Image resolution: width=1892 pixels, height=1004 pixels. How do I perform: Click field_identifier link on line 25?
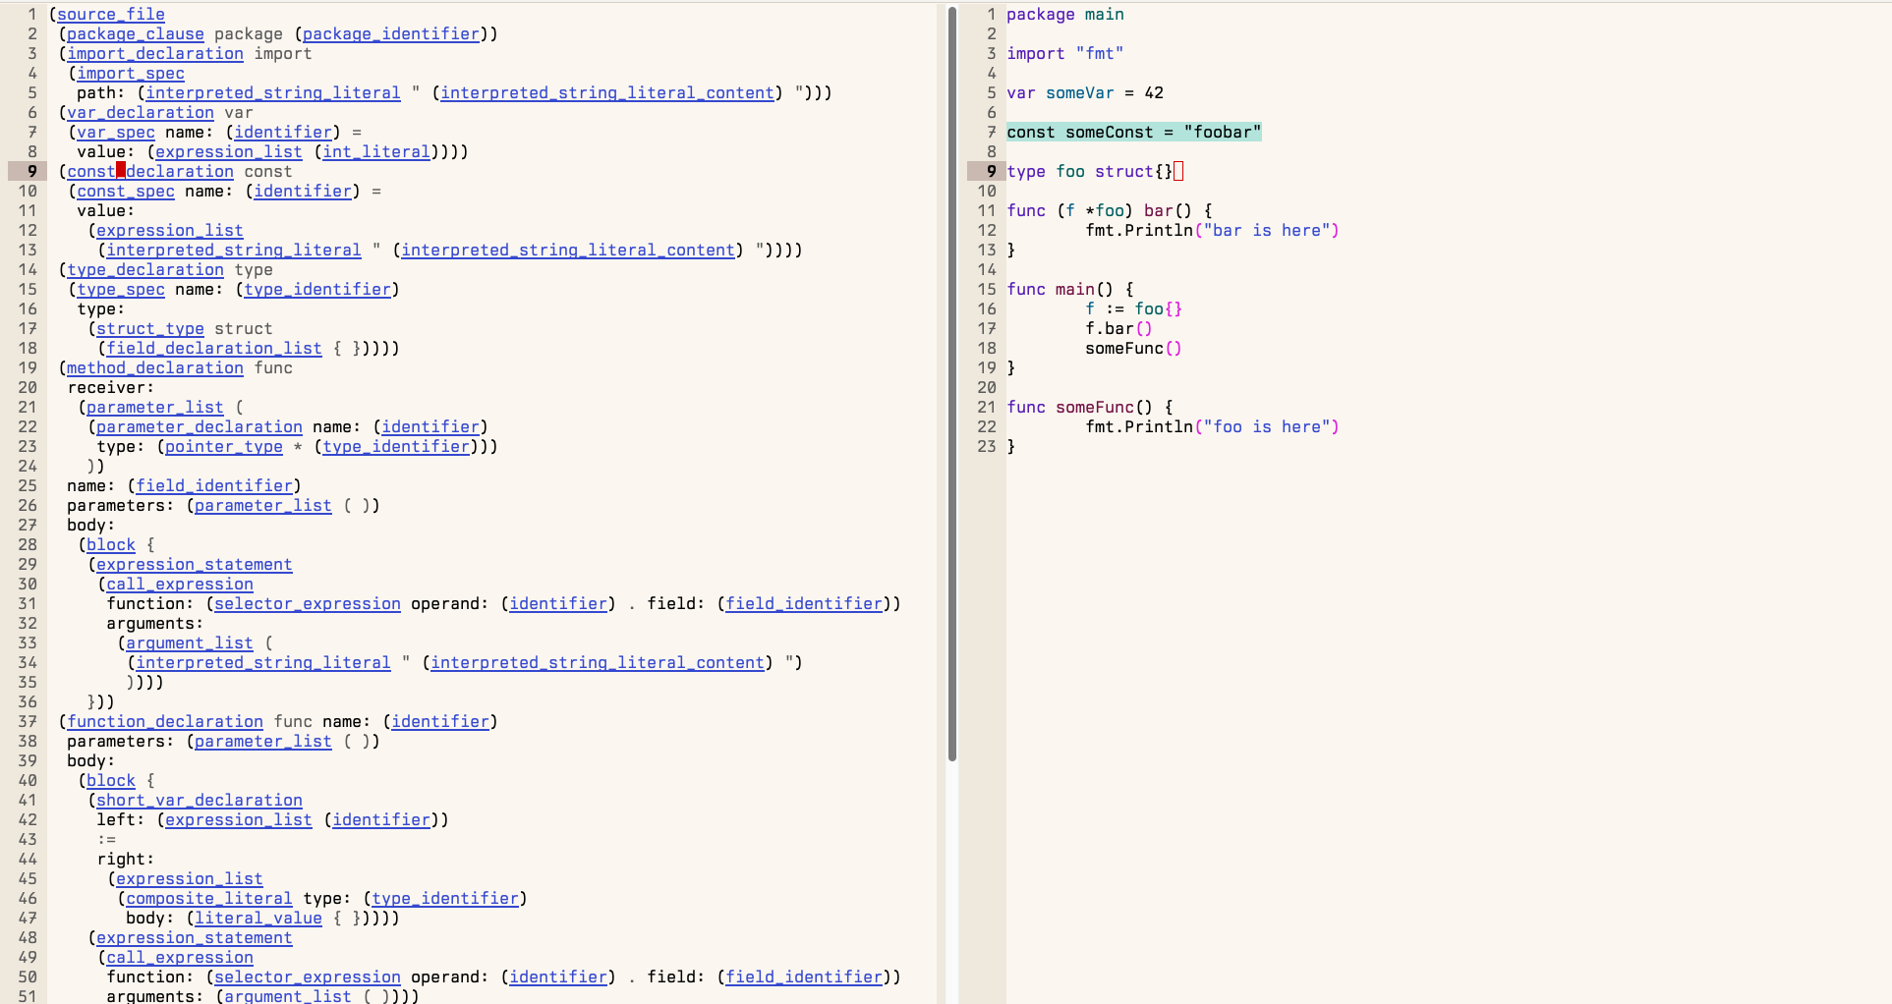coord(214,486)
